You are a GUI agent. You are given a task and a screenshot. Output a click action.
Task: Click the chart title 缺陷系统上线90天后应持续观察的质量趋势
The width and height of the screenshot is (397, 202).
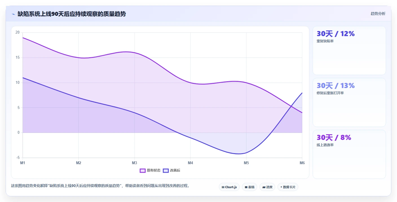point(72,14)
